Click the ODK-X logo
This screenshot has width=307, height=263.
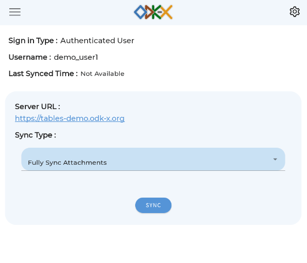(x=153, y=12)
